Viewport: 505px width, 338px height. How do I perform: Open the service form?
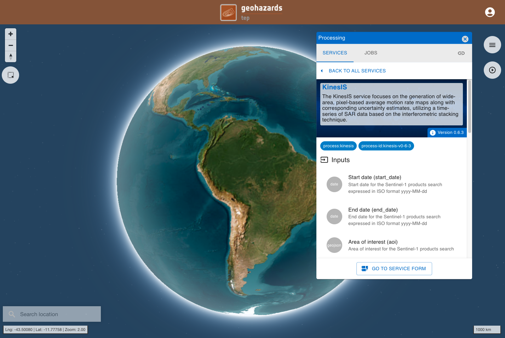tap(394, 269)
